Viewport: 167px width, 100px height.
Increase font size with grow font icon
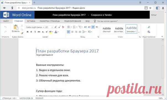coord(56,27)
